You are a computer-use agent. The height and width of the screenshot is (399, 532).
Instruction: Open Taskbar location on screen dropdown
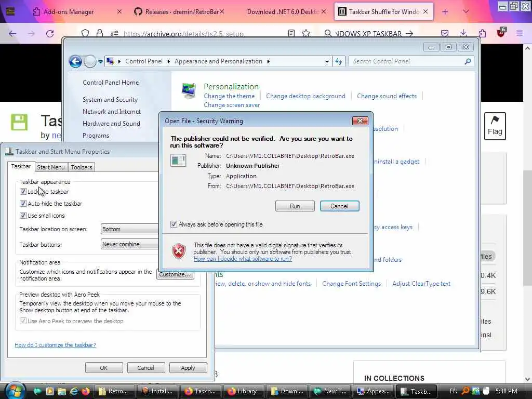(x=129, y=229)
